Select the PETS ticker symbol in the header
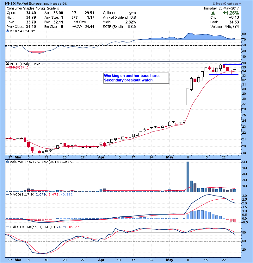Image resolution: width=253 pixels, height=263 pixels. coord(10,3)
